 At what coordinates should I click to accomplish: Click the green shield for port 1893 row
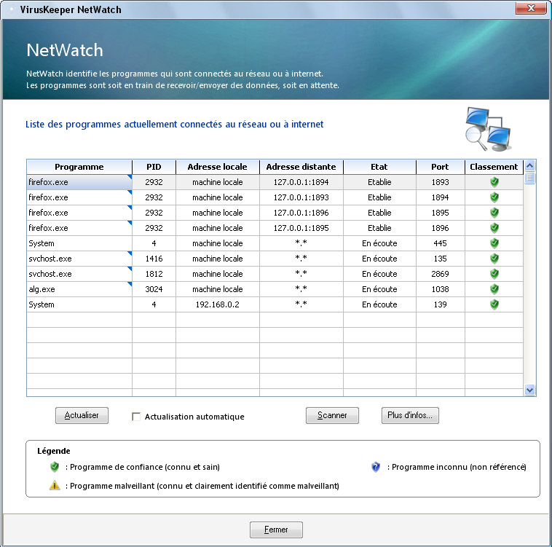(x=494, y=182)
